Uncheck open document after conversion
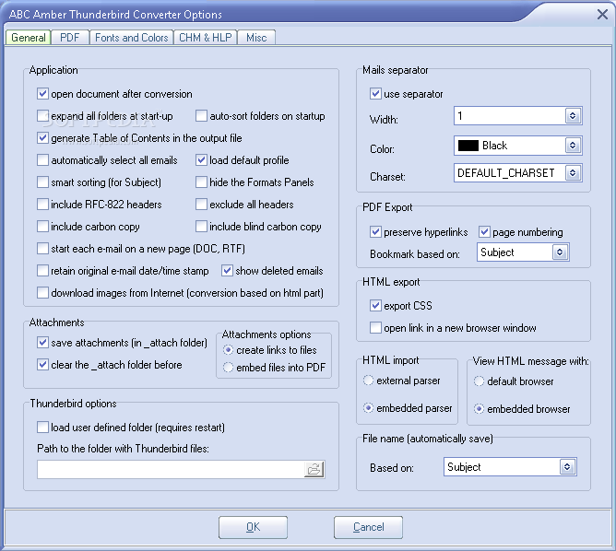Screen dimensions: 616x551 [42, 94]
